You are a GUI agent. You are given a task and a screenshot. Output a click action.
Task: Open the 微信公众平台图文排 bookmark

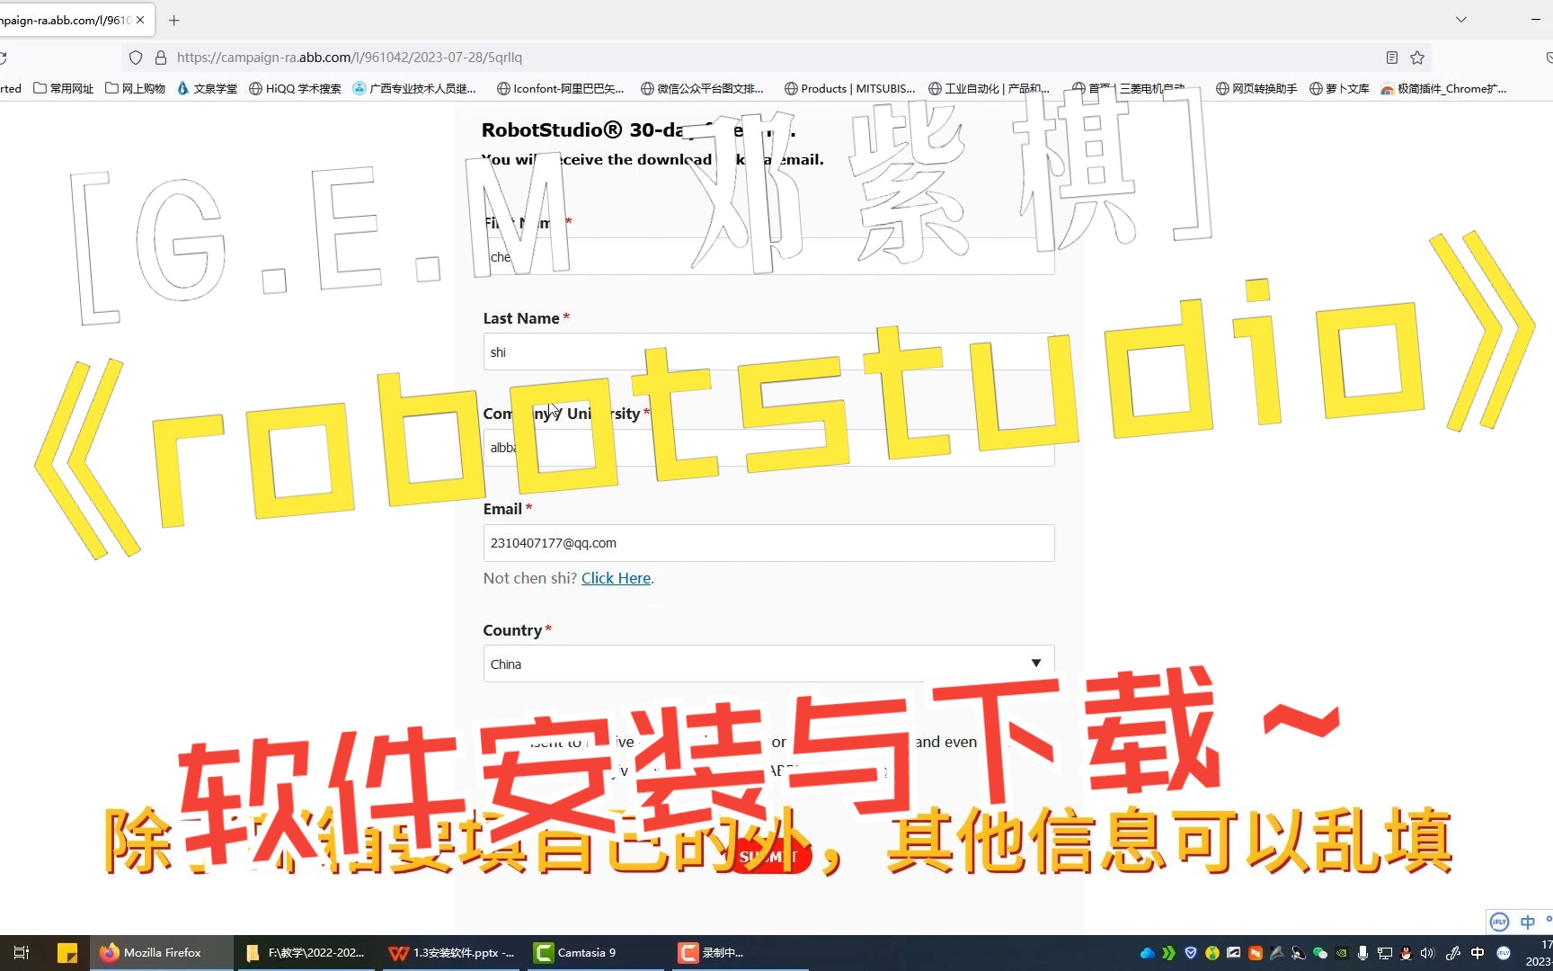tap(702, 88)
